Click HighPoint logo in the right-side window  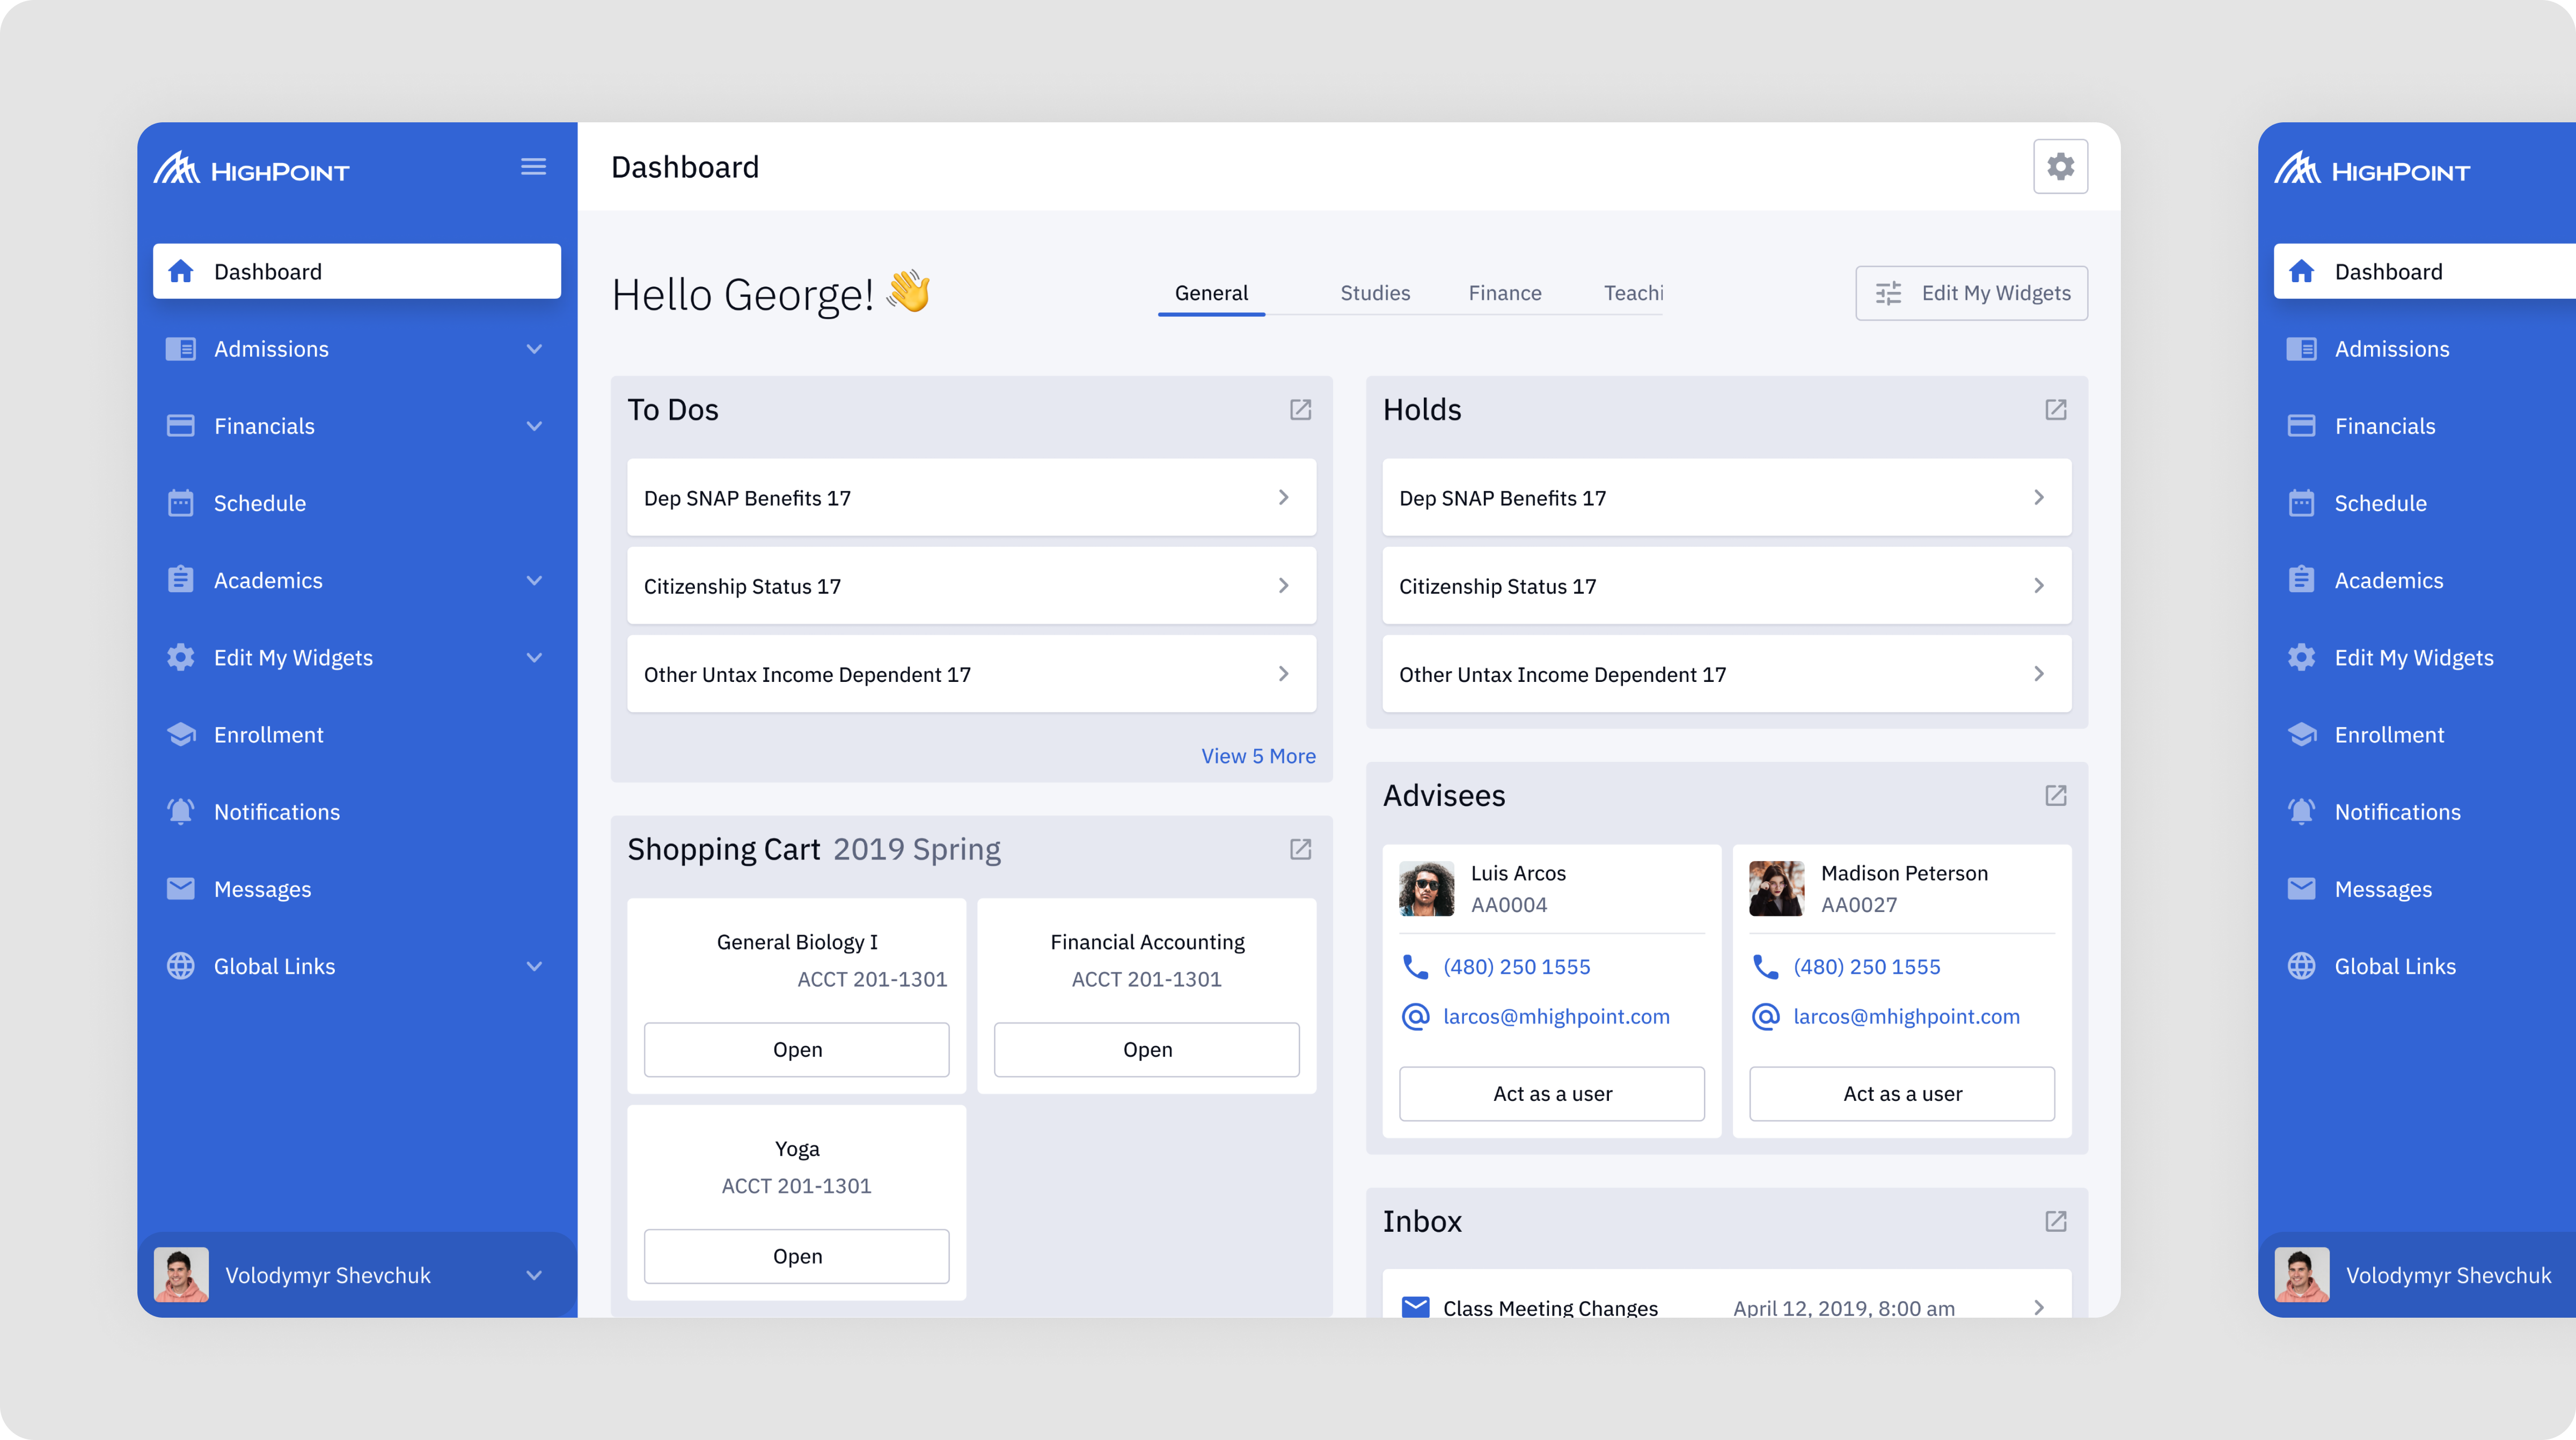(2372, 168)
